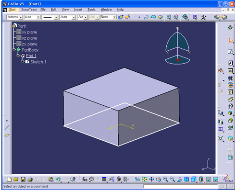The height and width of the screenshot is (190, 235).
Task: Select the Rectangular Pattern icon
Action: tap(221, 129)
